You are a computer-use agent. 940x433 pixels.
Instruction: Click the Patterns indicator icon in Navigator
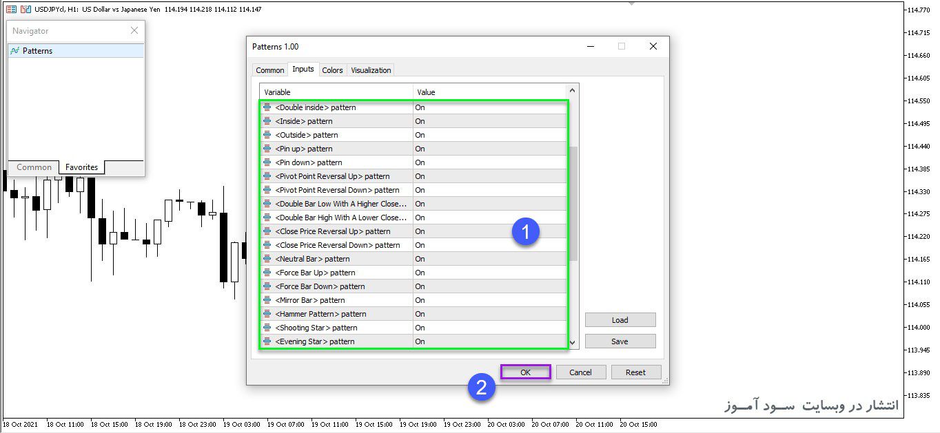coord(15,51)
